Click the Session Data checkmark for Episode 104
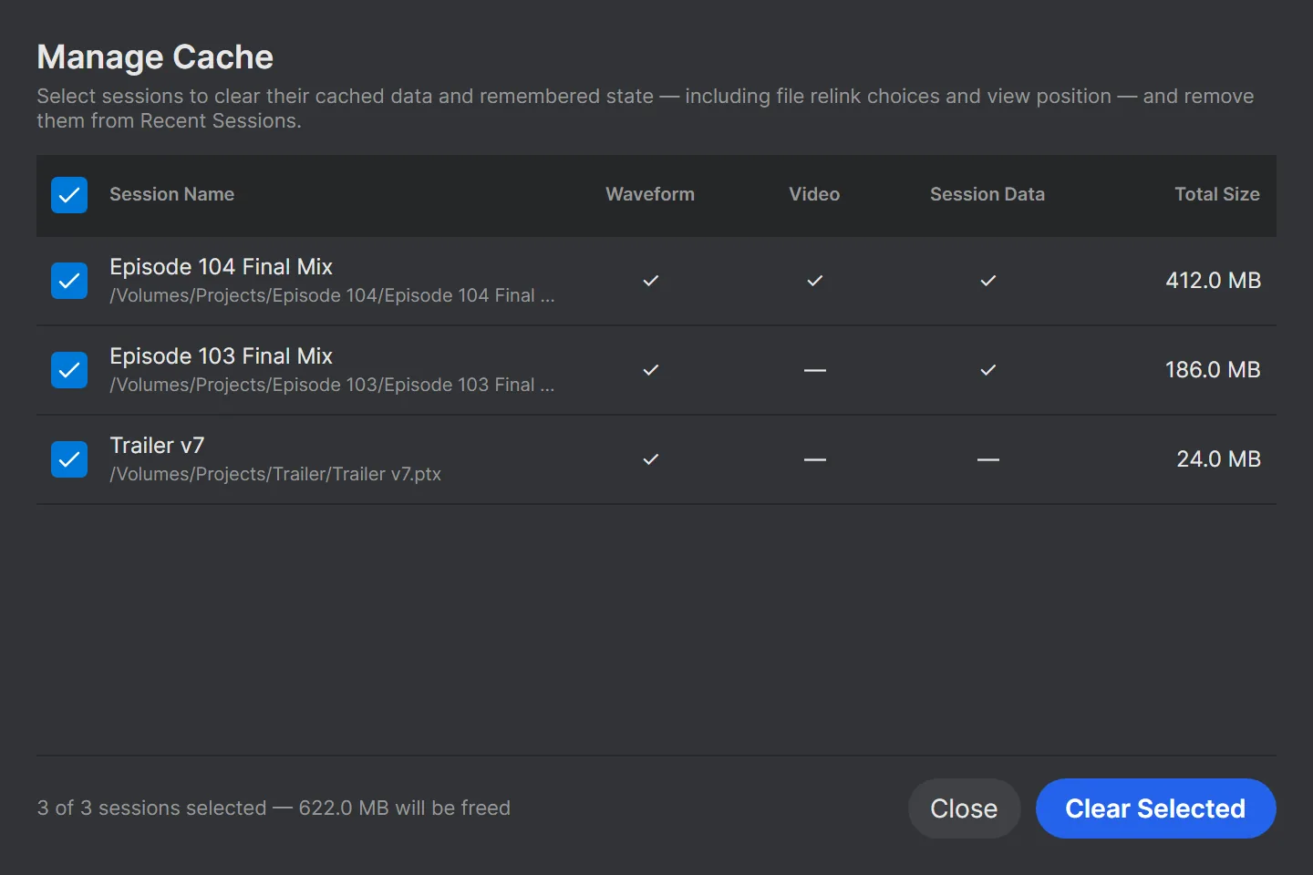1313x875 pixels. (x=987, y=281)
